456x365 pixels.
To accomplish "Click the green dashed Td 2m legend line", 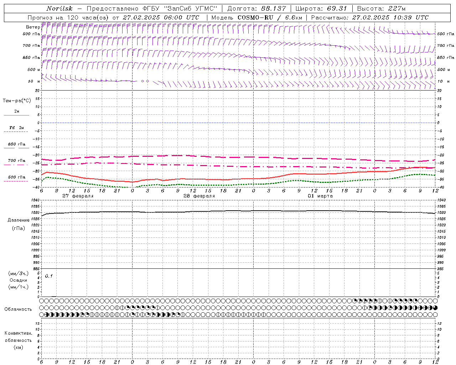I will tap(16, 132).
